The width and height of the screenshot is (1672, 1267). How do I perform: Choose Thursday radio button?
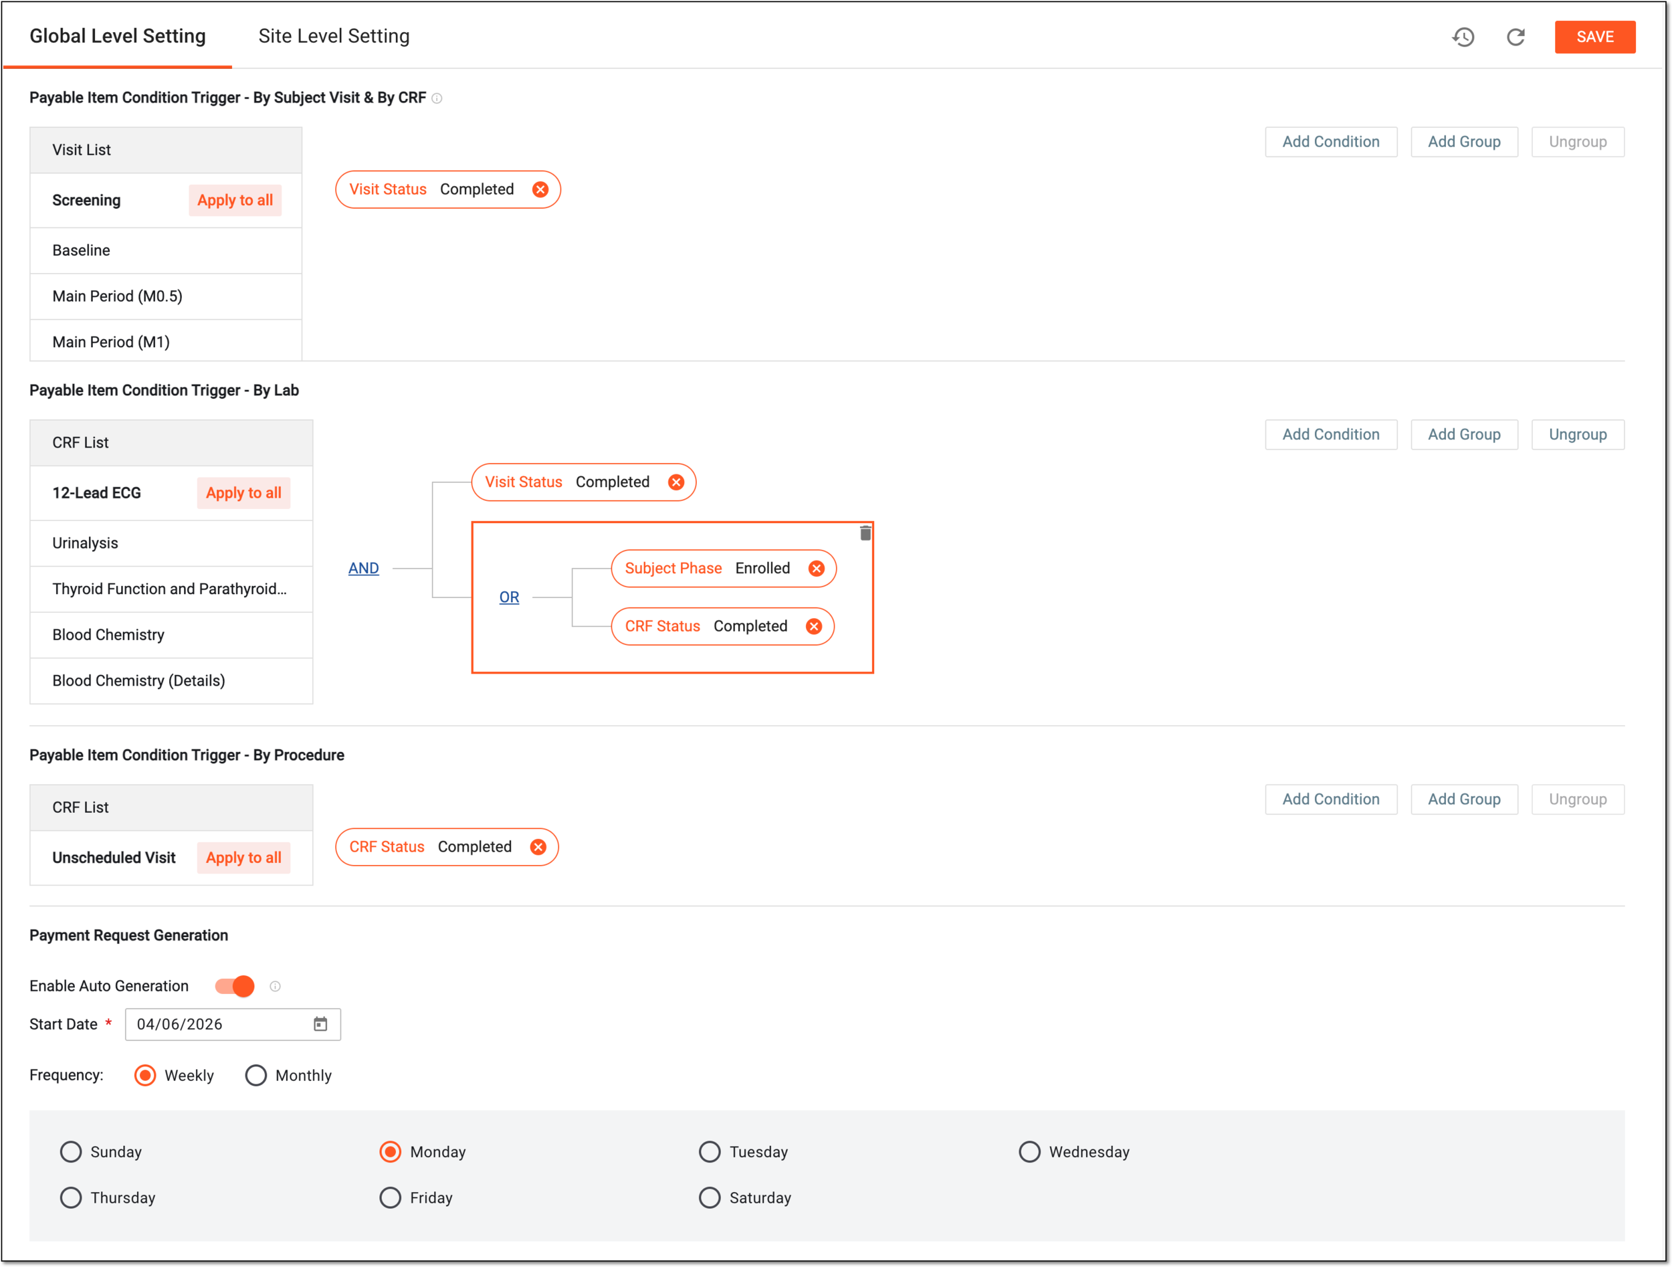pyautogui.click(x=70, y=1198)
